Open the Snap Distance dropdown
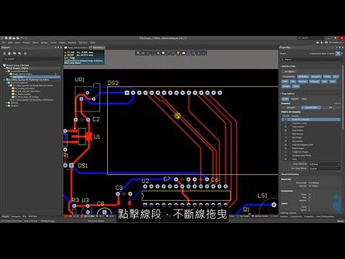 (x=339, y=164)
